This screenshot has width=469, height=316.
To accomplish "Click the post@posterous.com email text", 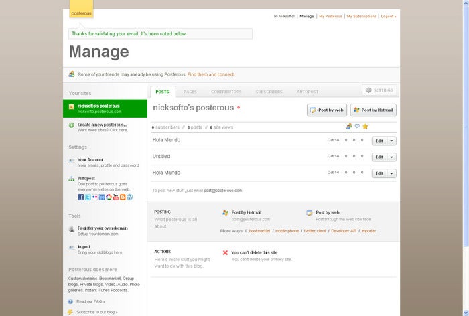I will click(223, 191).
